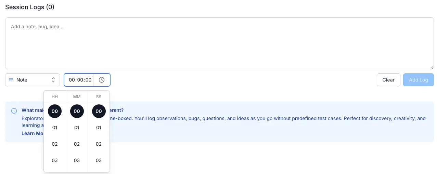This screenshot has height=174, width=437.
Task: Select 01 in the MM column
Action: [77, 128]
